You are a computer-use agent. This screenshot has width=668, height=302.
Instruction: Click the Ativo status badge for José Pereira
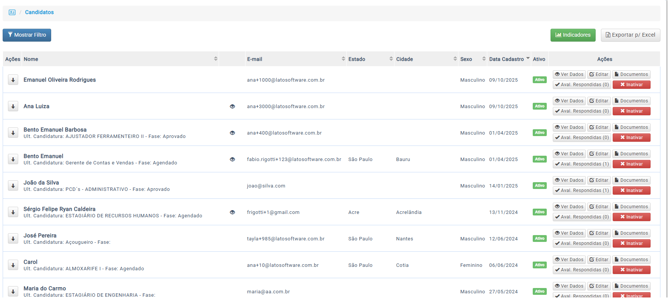point(540,239)
